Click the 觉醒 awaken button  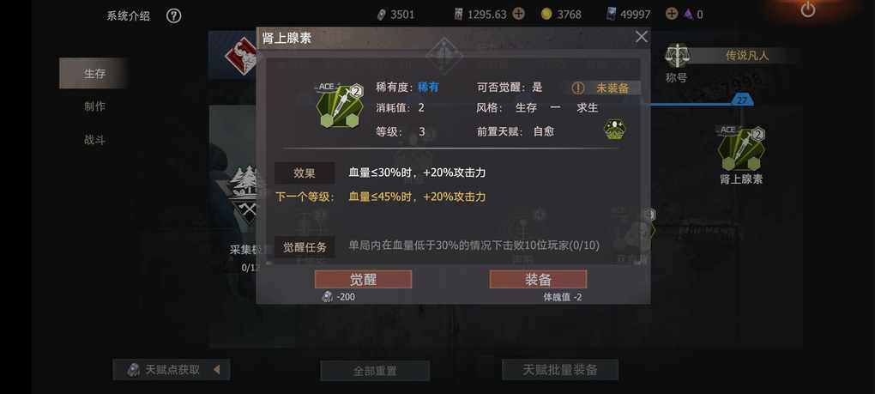click(363, 280)
